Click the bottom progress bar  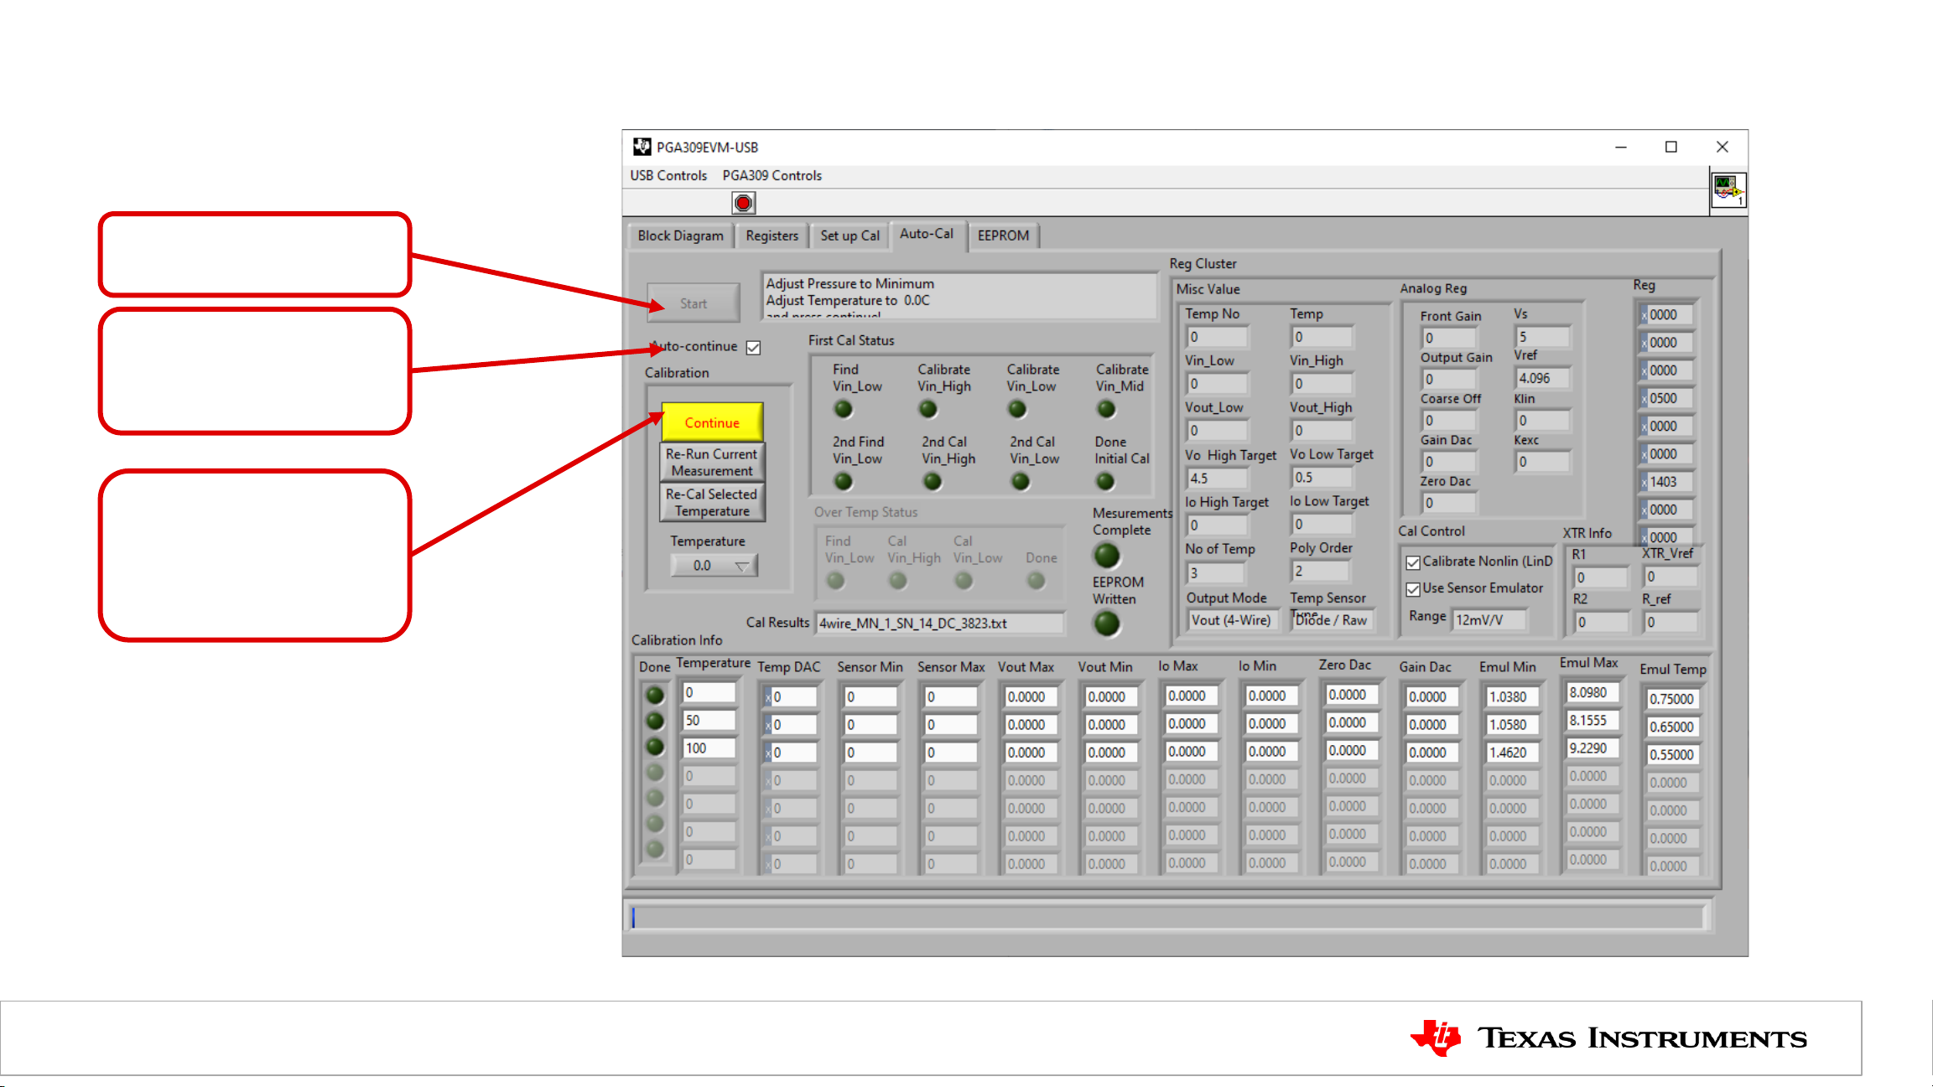tap(1168, 918)
